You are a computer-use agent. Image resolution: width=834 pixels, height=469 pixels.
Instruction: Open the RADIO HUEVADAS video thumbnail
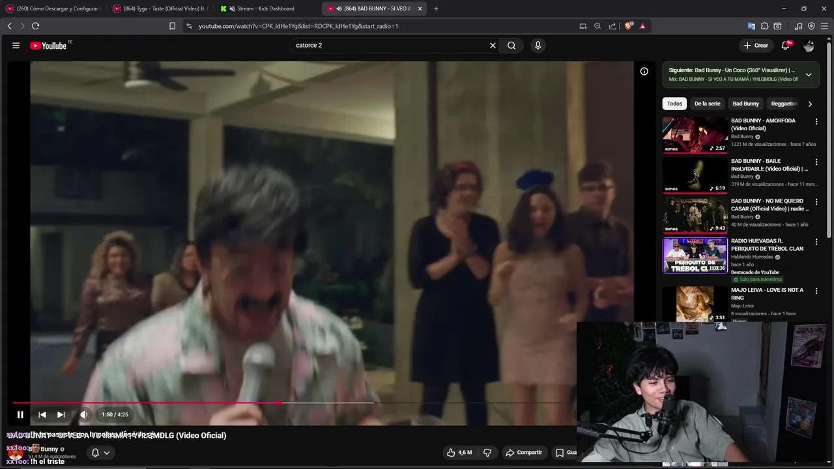(695, 255)
